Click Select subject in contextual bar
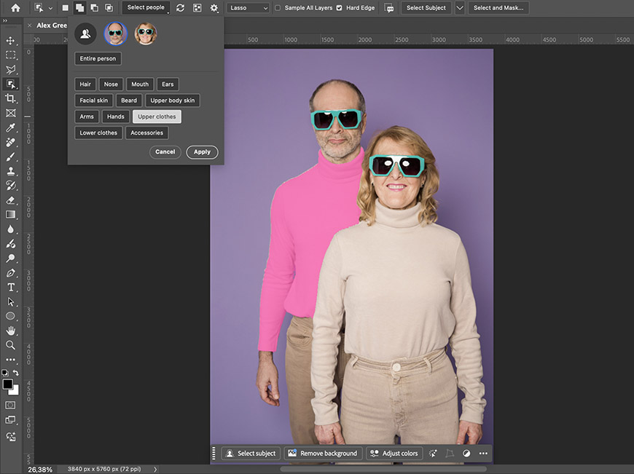The width and height of the screenshot is (634, 474). (x=251, y=454)
